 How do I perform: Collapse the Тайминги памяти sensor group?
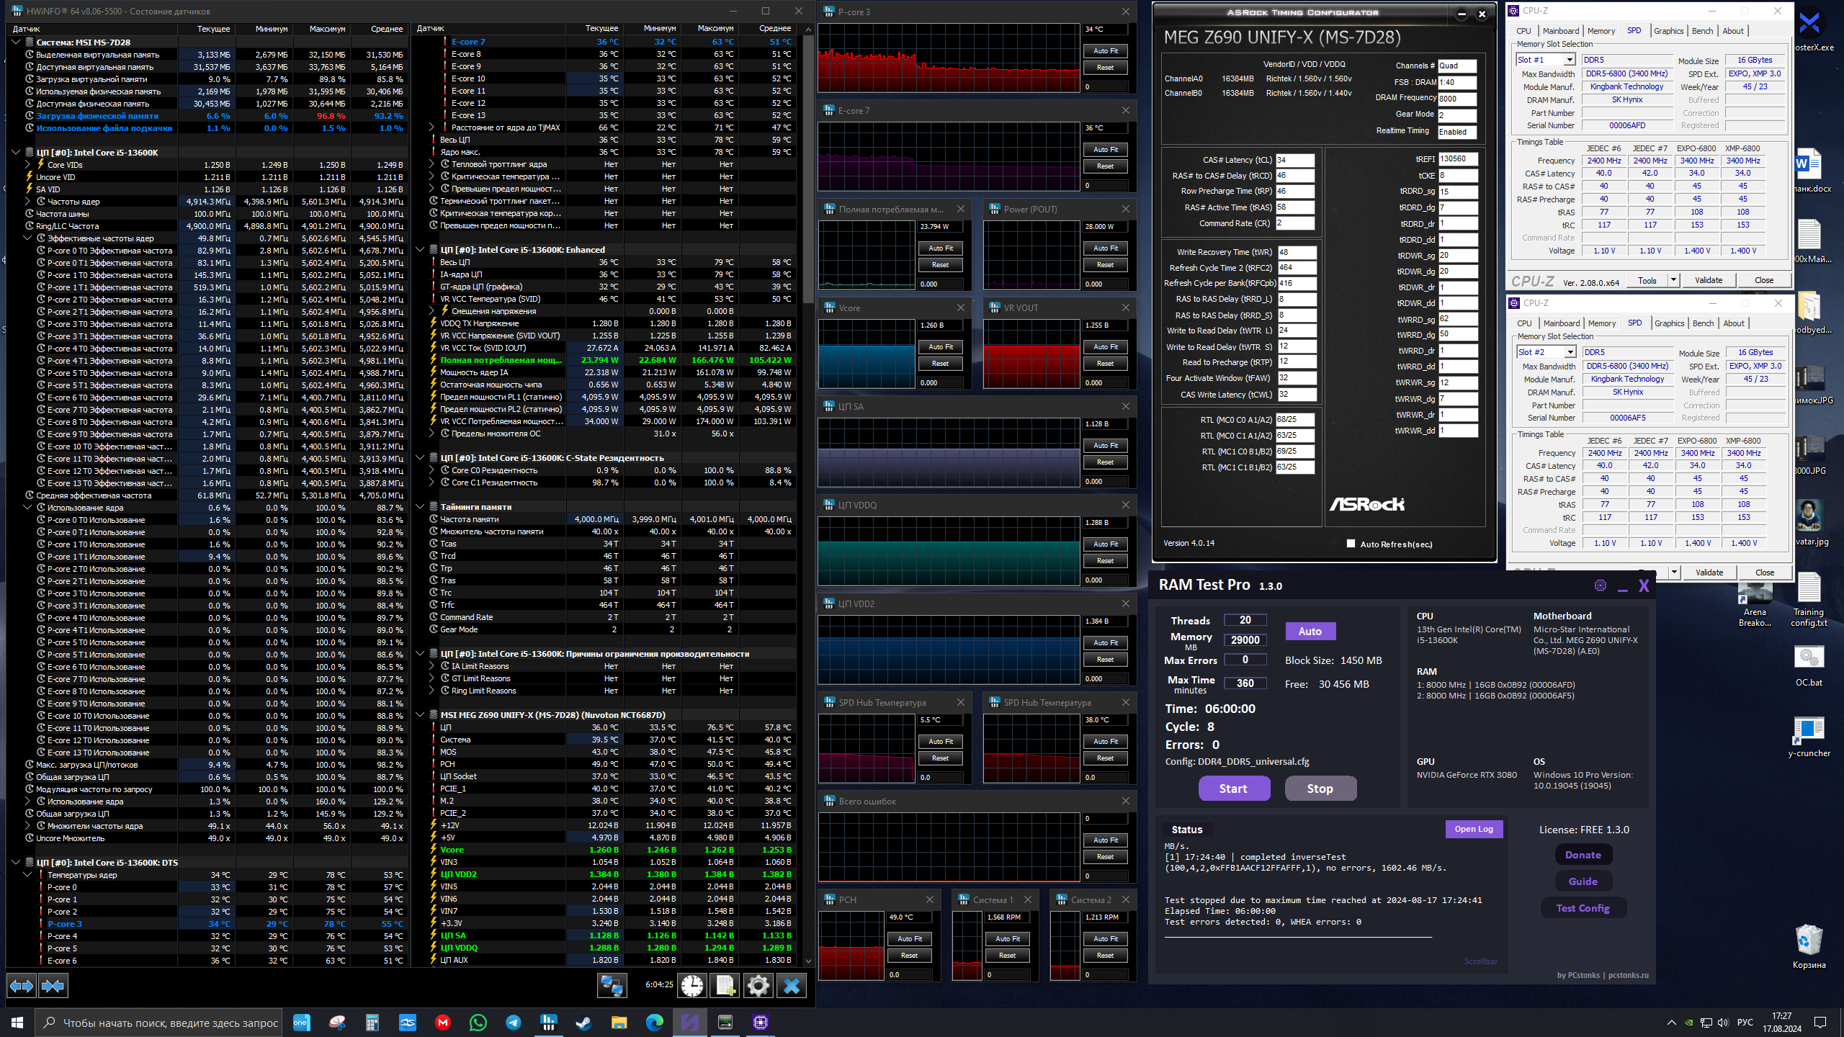point(421,506)
